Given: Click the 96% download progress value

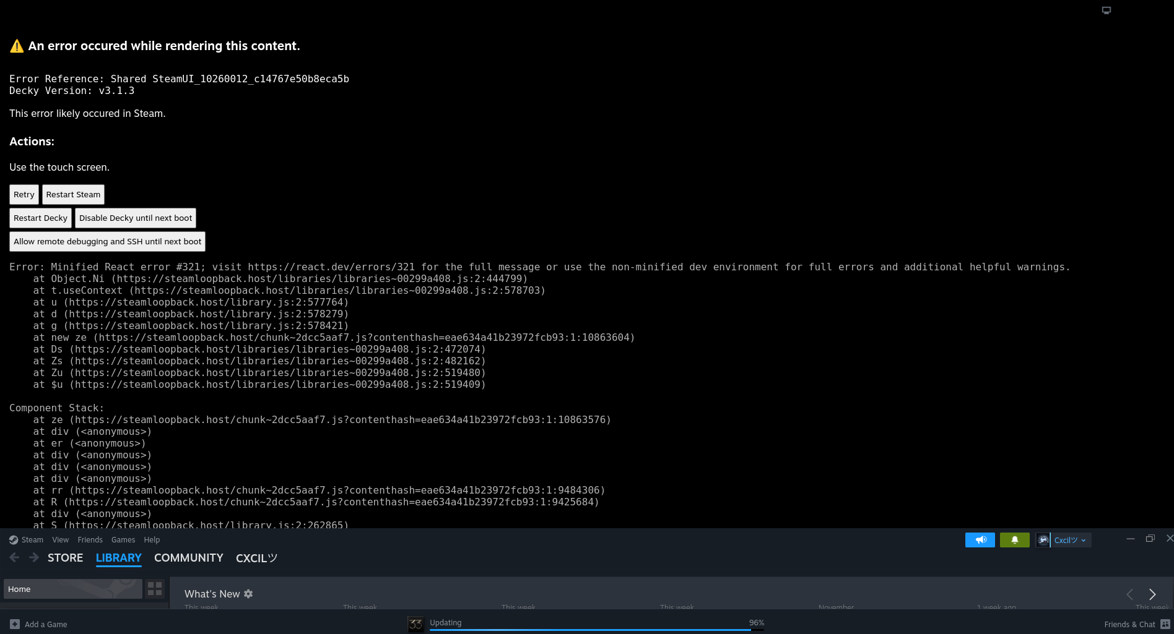Looking at the screenshot, I should point(757,623).
